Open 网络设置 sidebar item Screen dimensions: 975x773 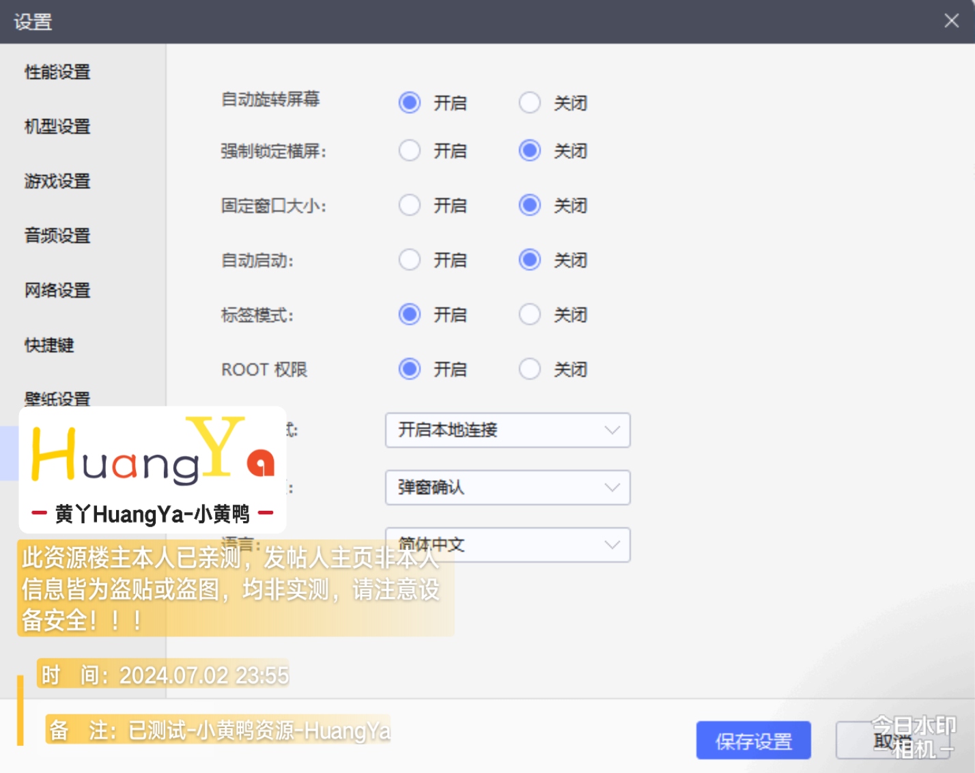tap(57, 290)
